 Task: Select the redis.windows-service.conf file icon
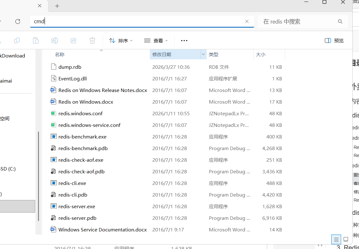tap(53, 125)
